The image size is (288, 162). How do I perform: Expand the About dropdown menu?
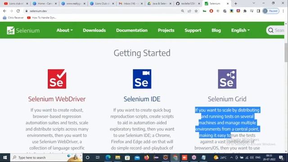65,30
